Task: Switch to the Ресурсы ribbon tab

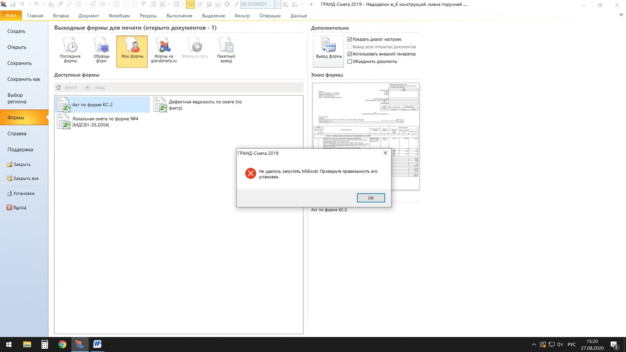Action: pyautogui.click(x=148, y=16)
